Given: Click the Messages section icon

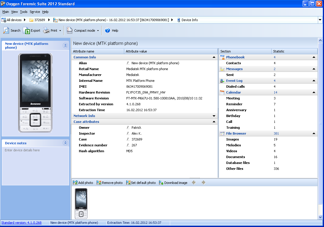Looking at the screenshot, I should (x=222, y=69).
